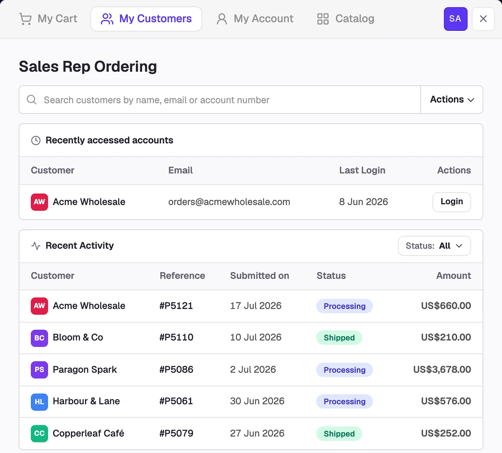Open order reference #P5079

[x=177, y=433]
